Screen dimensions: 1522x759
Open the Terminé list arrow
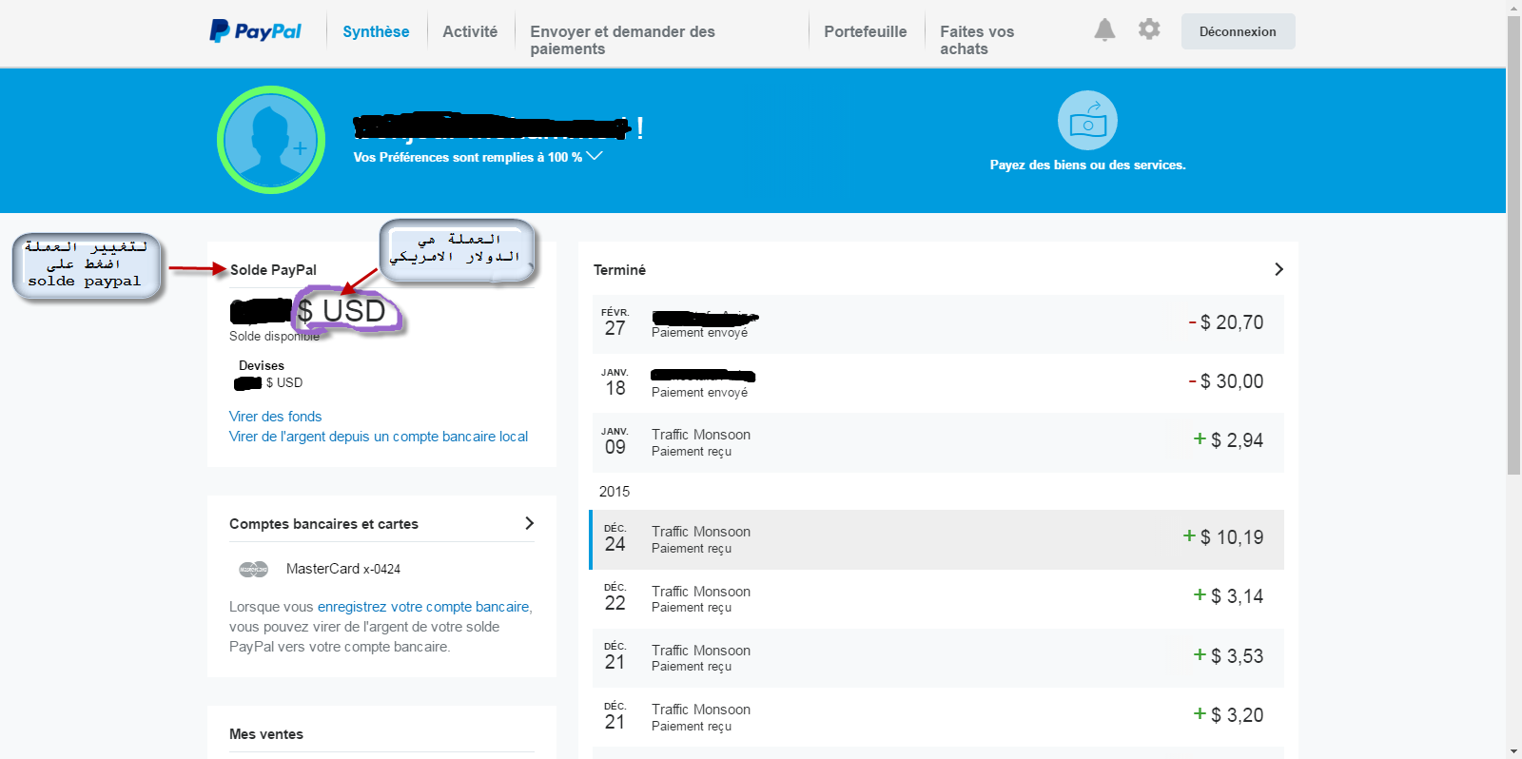click(1278, 269)
